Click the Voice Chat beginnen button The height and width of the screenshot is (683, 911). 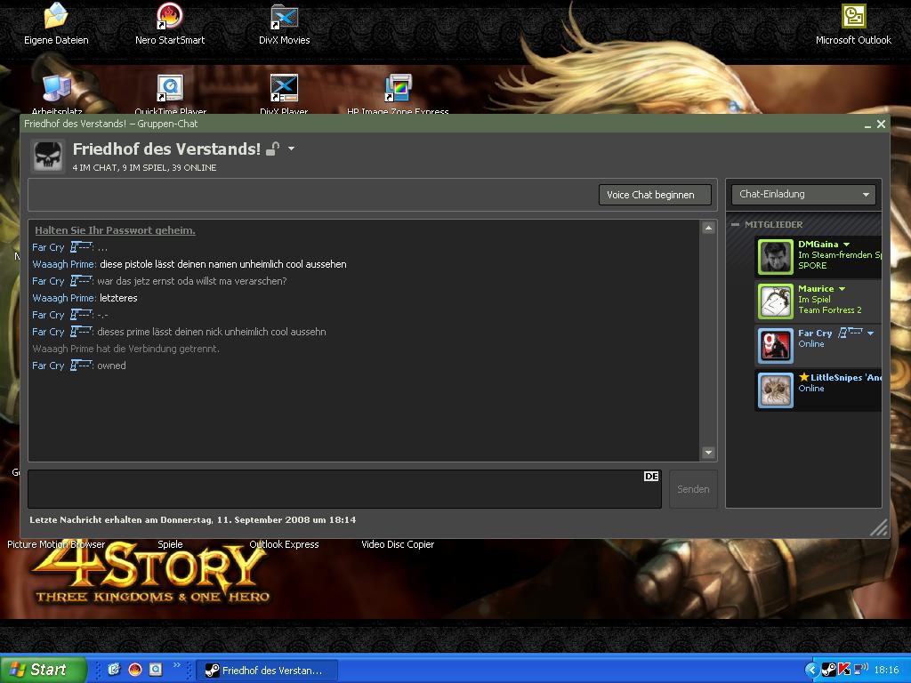point(655,195)
